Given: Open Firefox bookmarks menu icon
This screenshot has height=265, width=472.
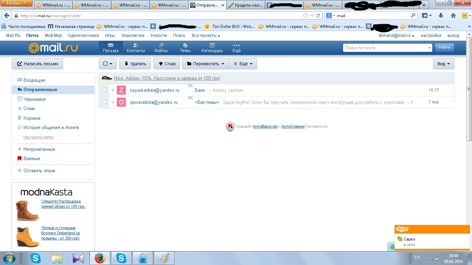Looking at the screenshot, I should (x=427, y=16).
